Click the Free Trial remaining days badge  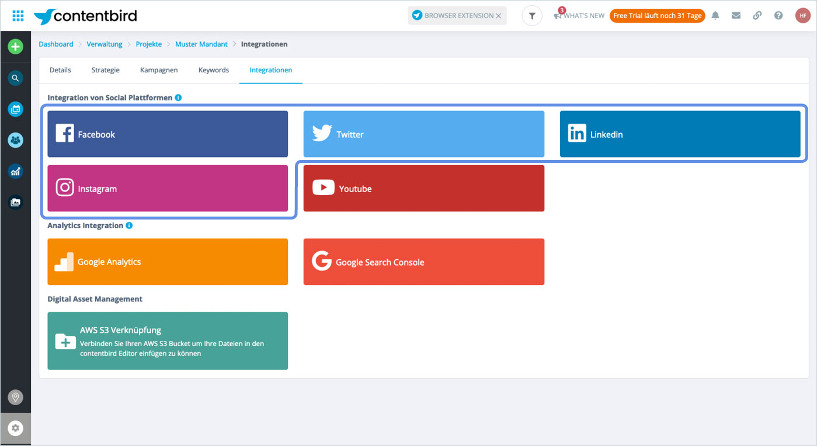[657, 16]
